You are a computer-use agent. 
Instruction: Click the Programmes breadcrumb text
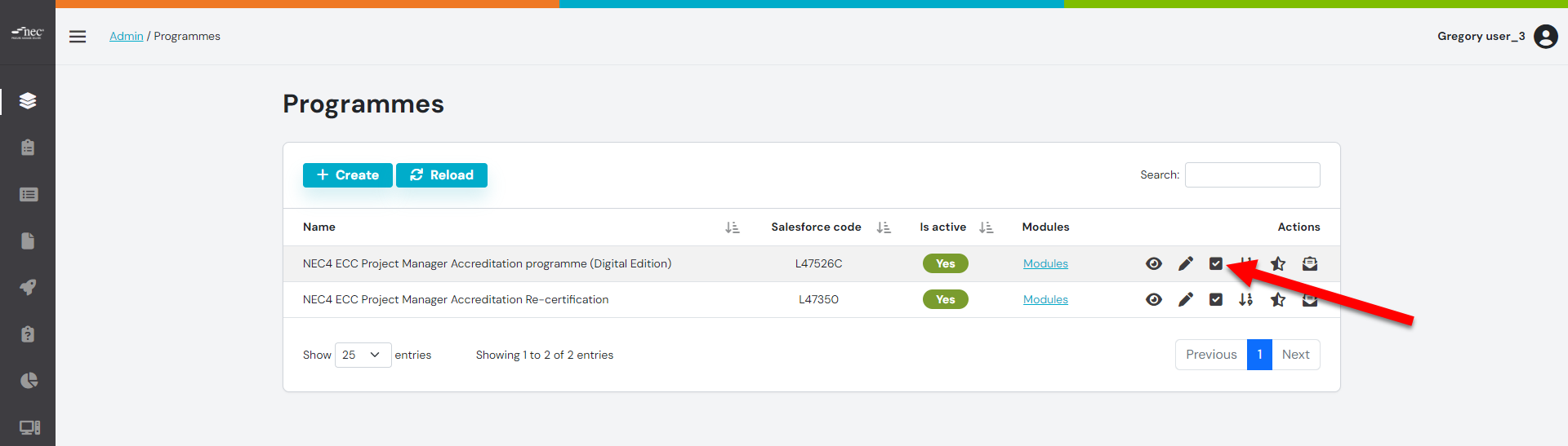click(187, 36)
